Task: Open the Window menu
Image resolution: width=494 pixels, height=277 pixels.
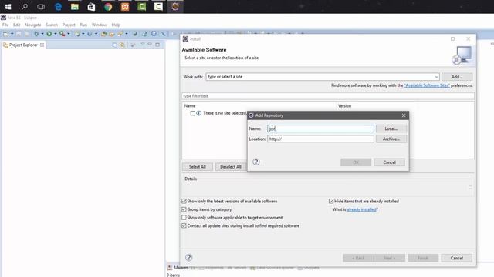Action: click(x=100, y=25)
